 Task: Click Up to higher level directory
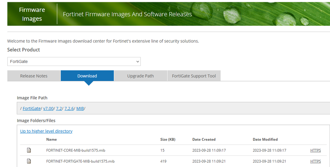coord(46,131)
